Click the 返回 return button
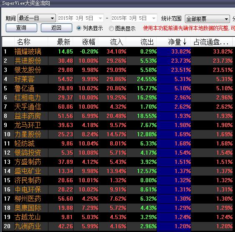Image resolution: width=235 pixels, height=232 pixels. pyautogui.click(x=56, y=28)
